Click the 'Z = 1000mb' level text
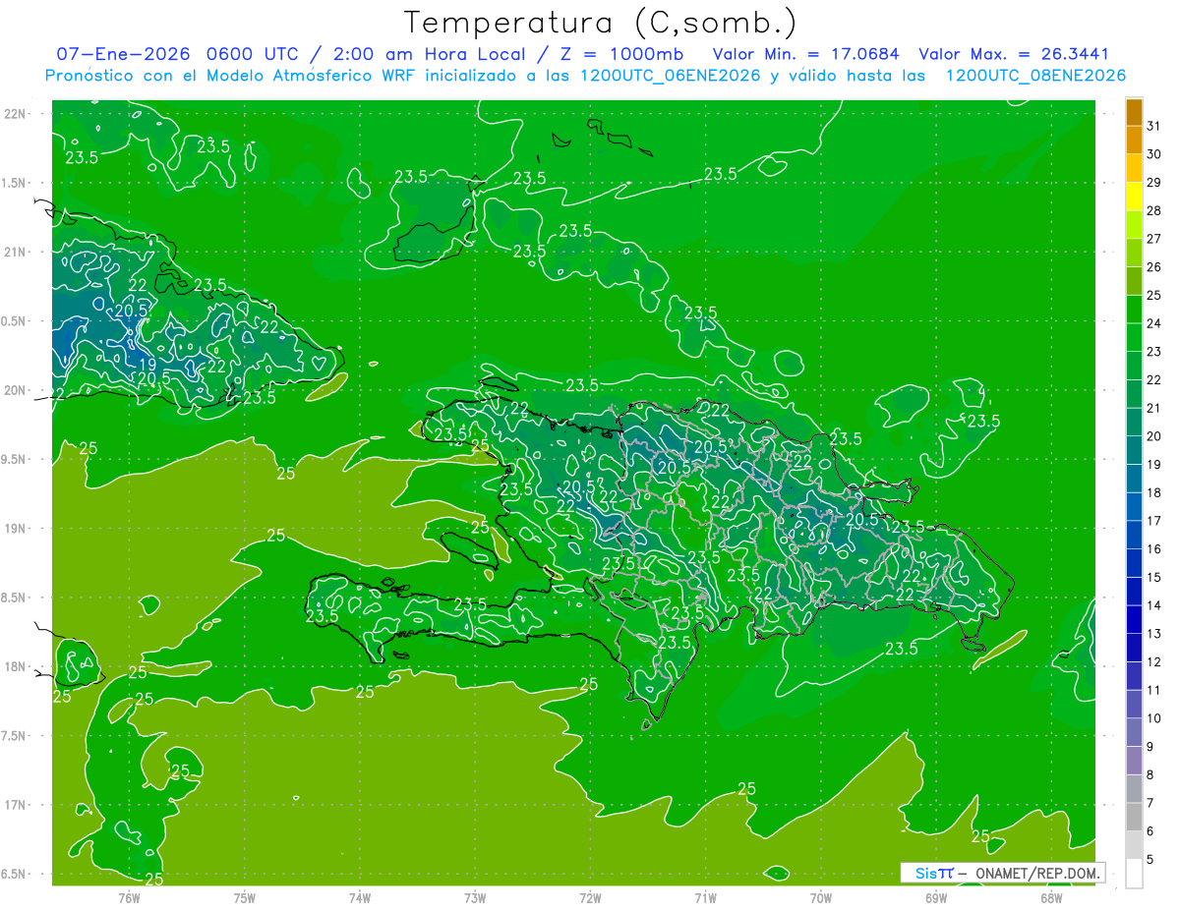 click(x=622, y=55)
